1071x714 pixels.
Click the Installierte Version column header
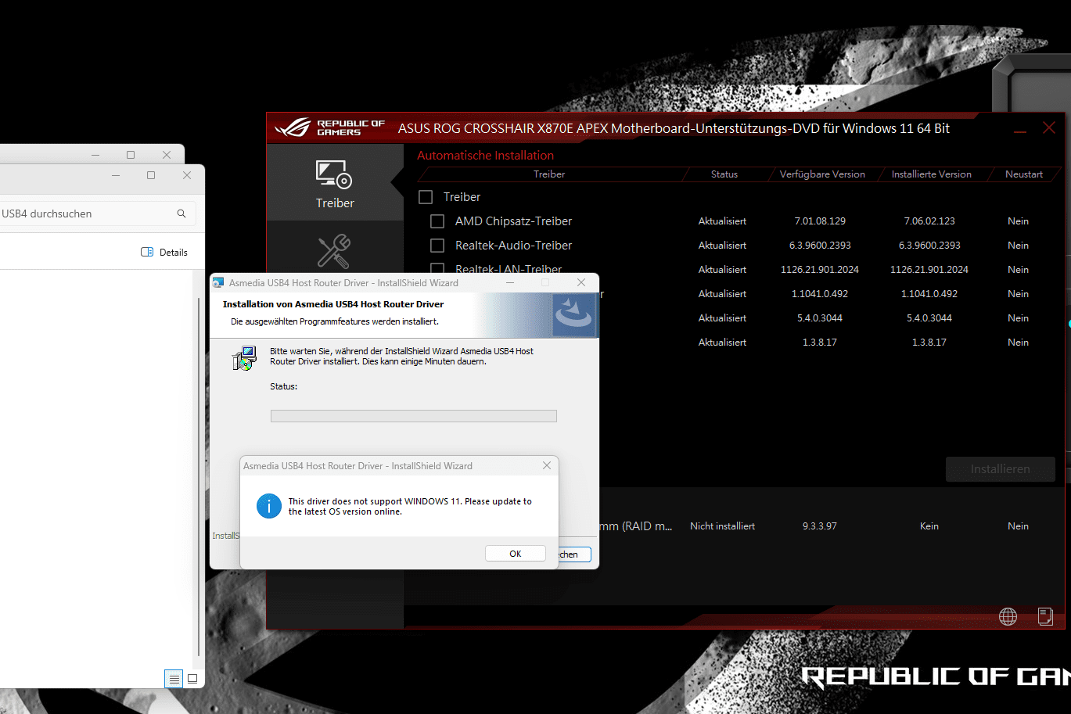pos(931,174)
